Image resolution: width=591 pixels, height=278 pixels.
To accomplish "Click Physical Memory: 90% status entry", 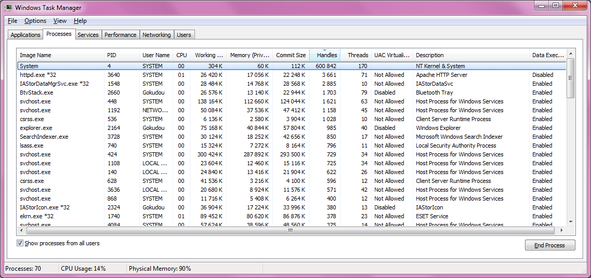I will 160,269.
